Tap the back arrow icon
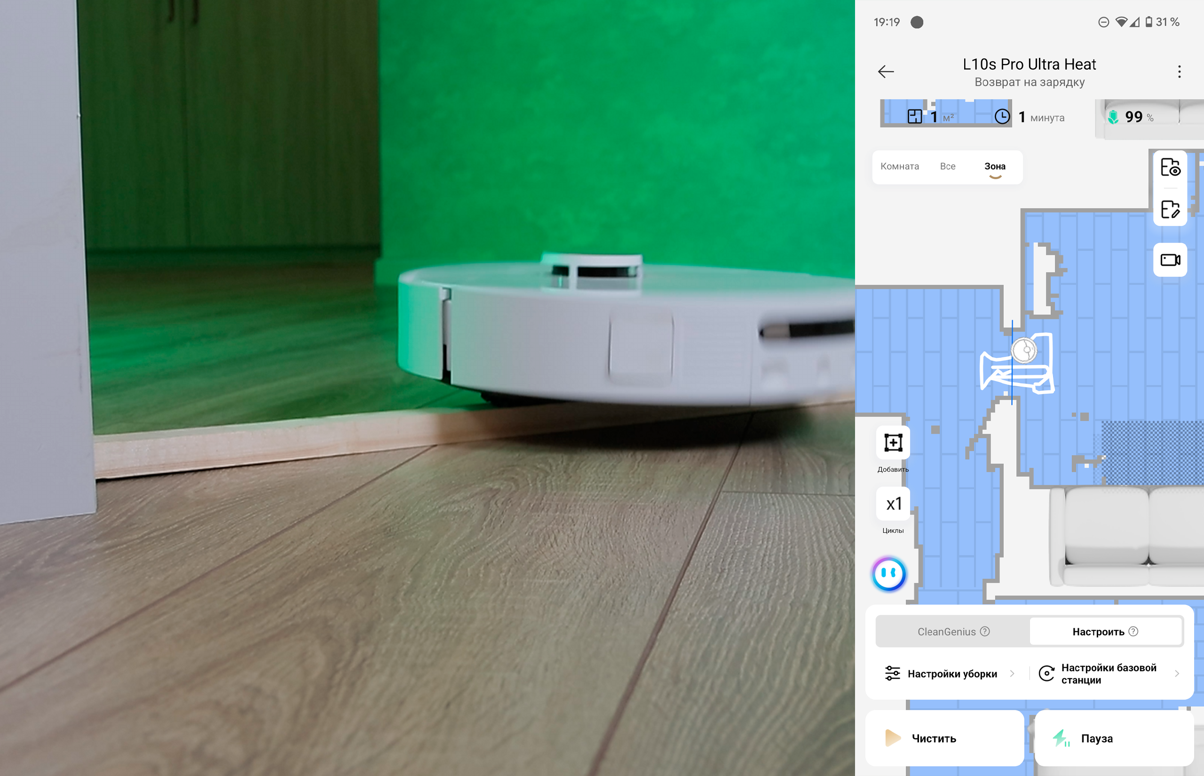The image size is (1204, 776). point(886,71)
